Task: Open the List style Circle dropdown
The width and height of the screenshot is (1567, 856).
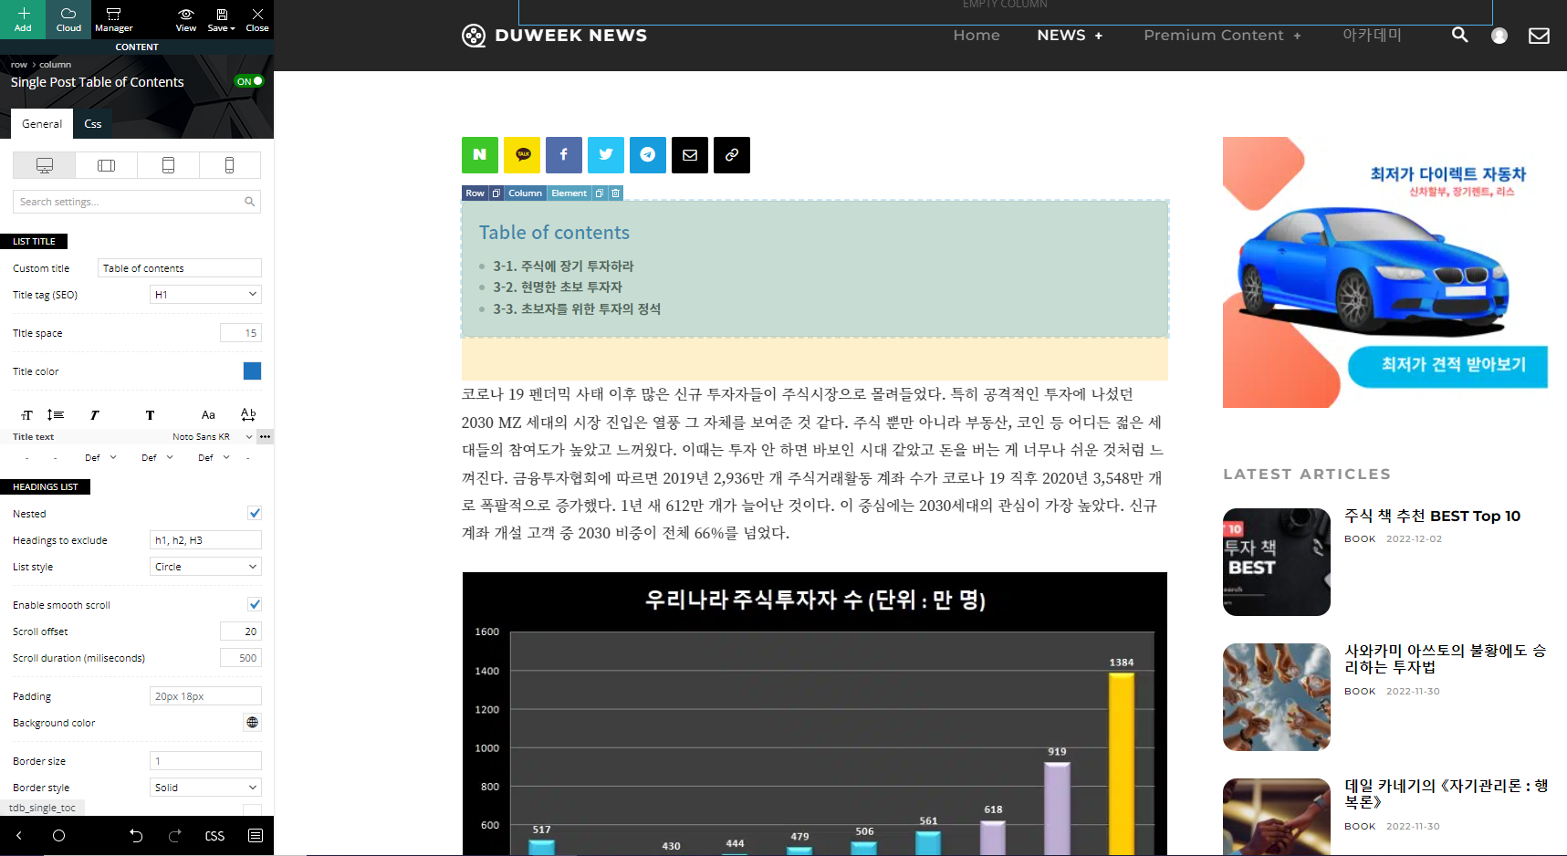Action: [205, 567]
